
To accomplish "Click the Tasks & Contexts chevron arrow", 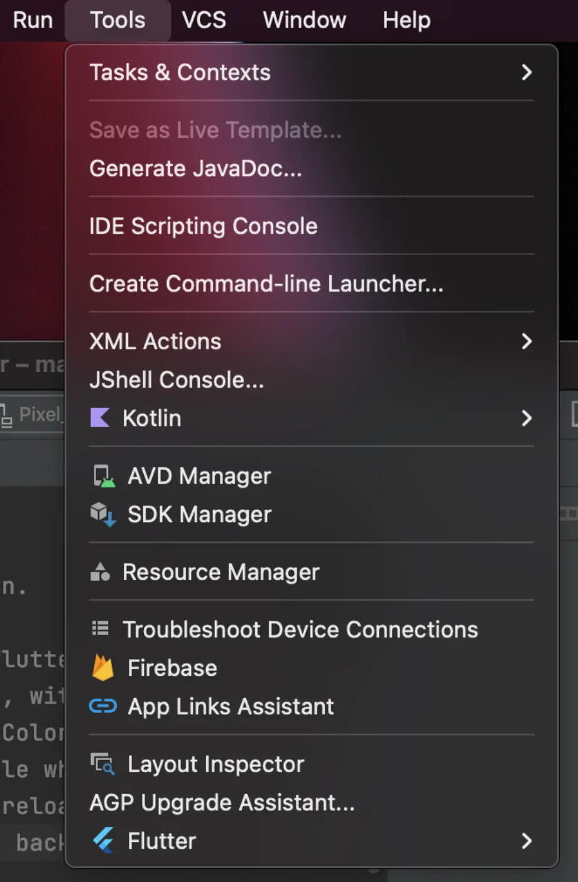I will (526, 72).
